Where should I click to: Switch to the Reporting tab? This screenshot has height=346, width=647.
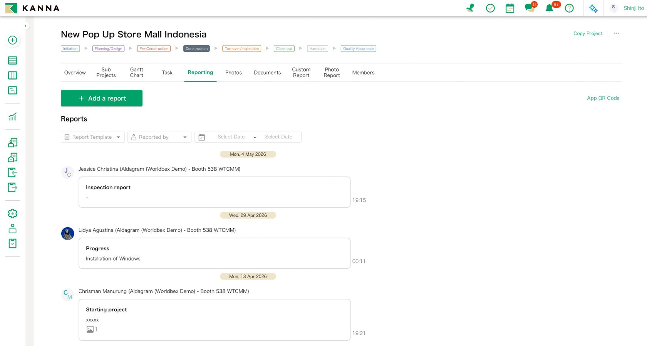pos(200,73)
